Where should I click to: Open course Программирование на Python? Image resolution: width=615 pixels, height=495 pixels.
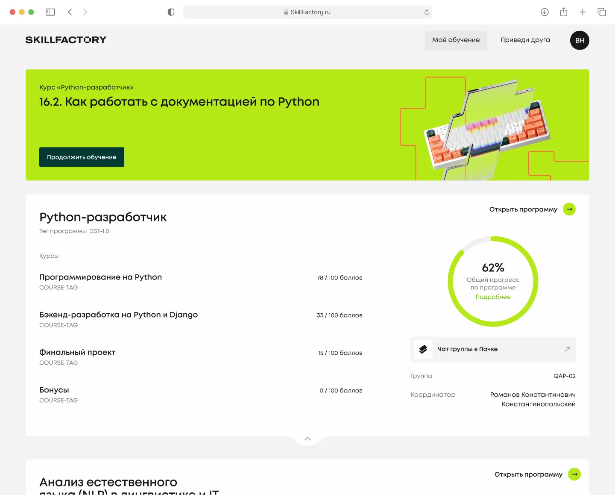100,277
